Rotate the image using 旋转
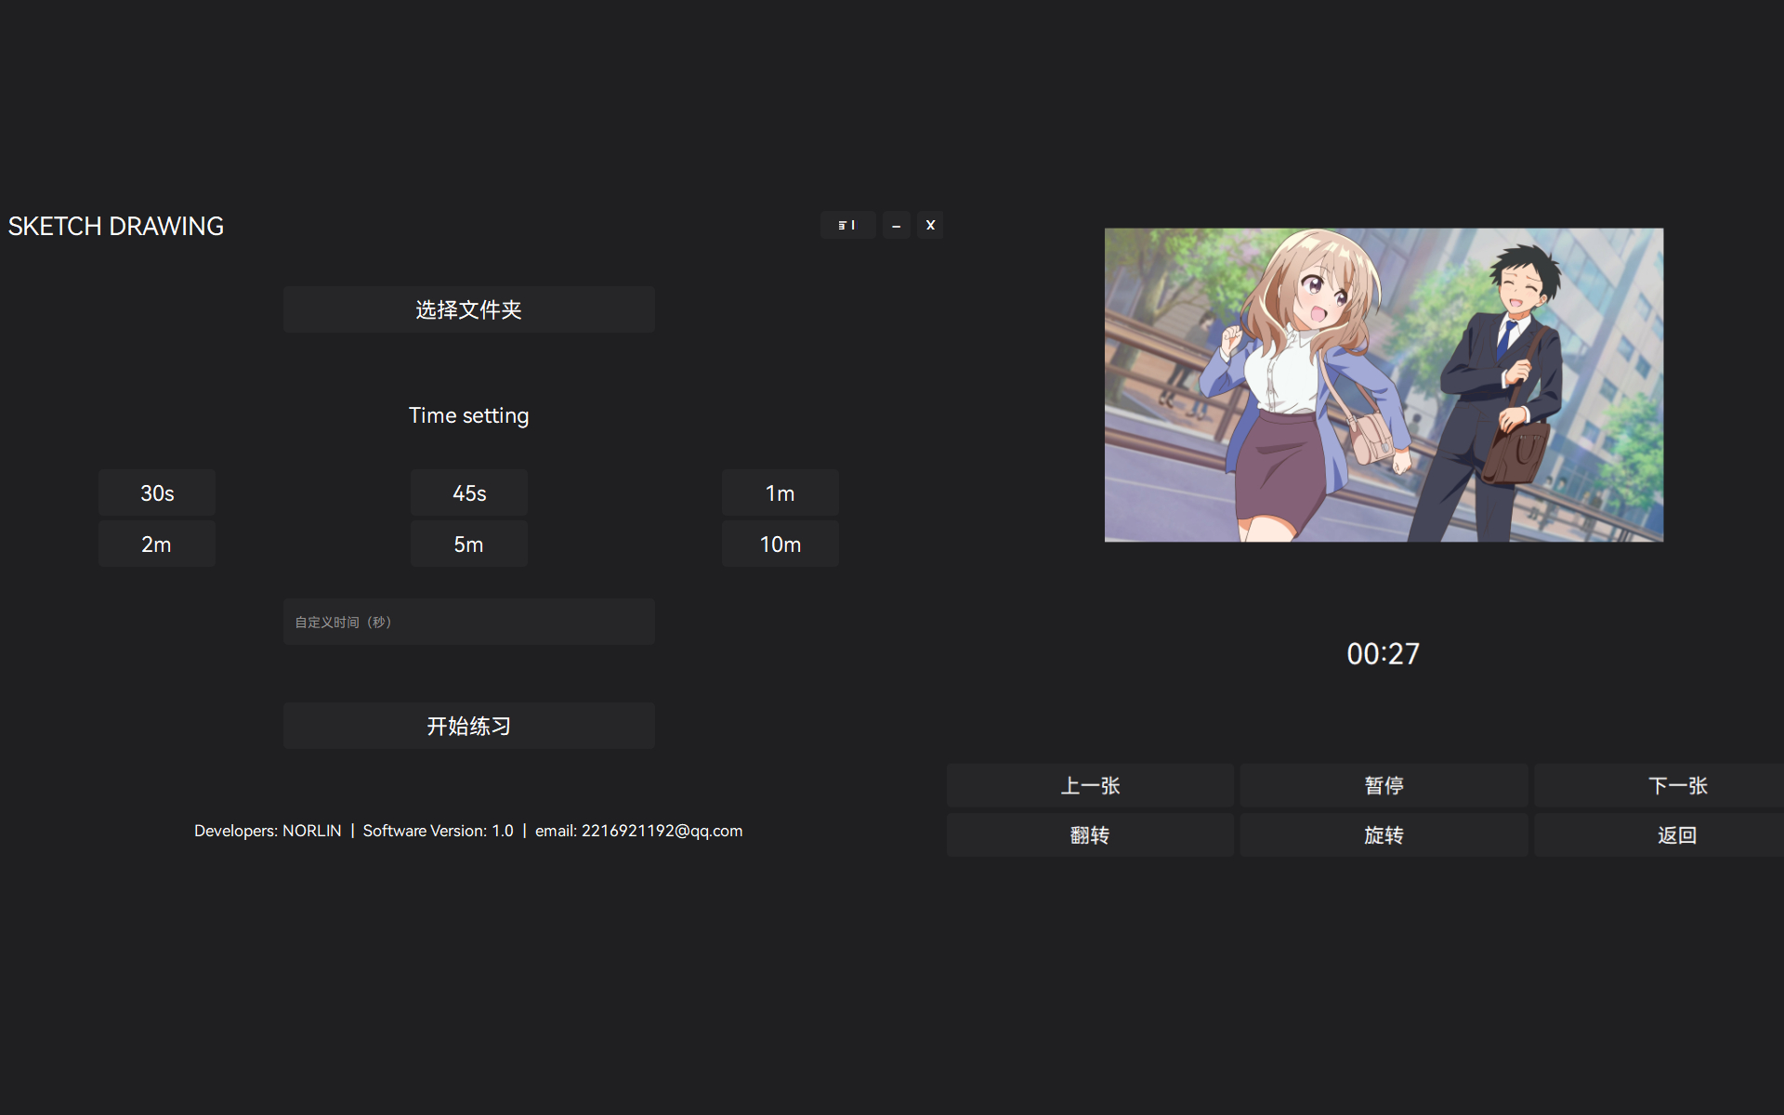Screen dimensions: 1784x1115 (x=1384, y=834)
